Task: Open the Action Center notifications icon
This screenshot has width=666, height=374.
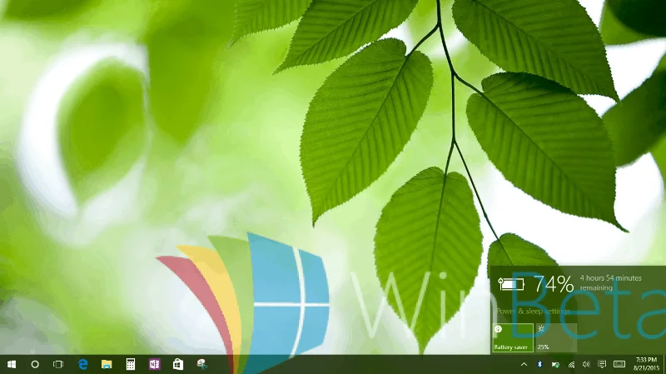Action: 602,364
